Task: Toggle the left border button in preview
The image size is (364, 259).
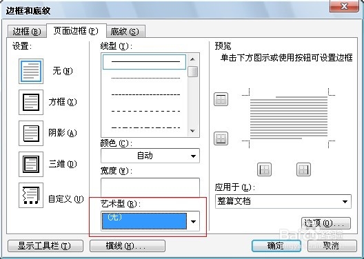Action: pos(265,169)
